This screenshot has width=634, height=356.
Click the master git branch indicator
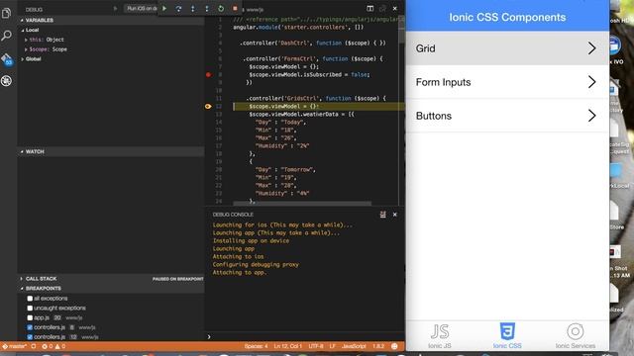tap(15, 346)
